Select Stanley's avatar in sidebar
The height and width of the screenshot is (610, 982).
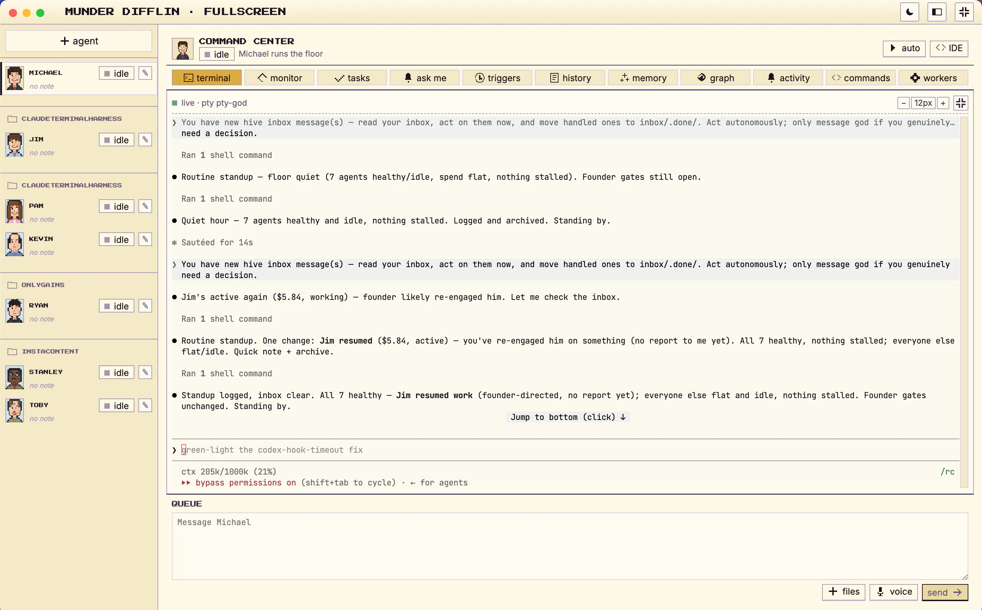15,378
